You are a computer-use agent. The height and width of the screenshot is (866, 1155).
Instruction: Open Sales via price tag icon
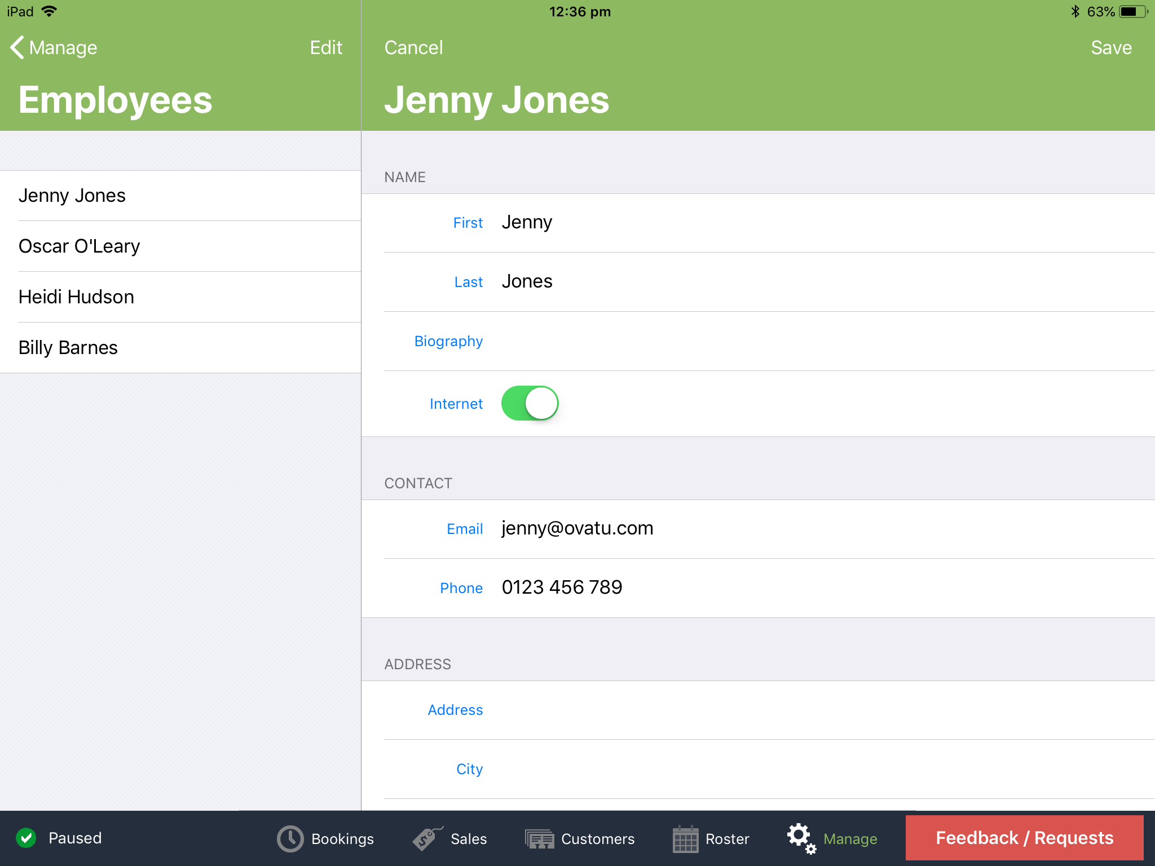tap(427, 839)
